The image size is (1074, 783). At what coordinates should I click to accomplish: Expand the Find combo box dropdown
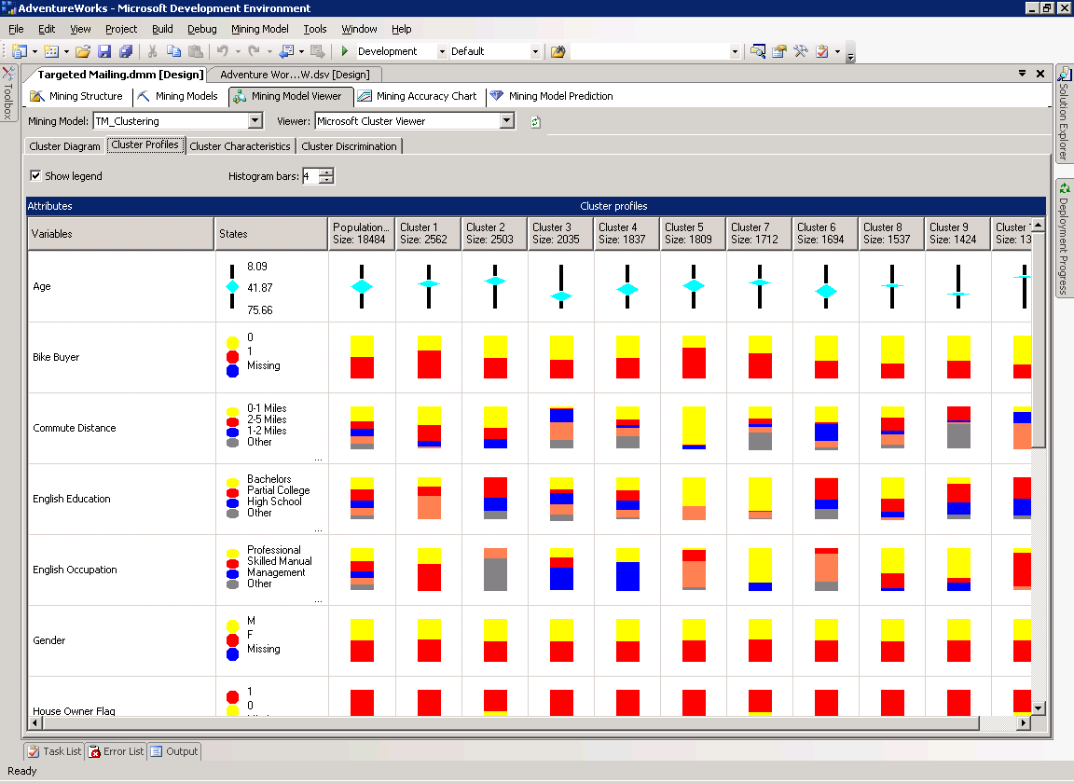click(x=735, y=51)
